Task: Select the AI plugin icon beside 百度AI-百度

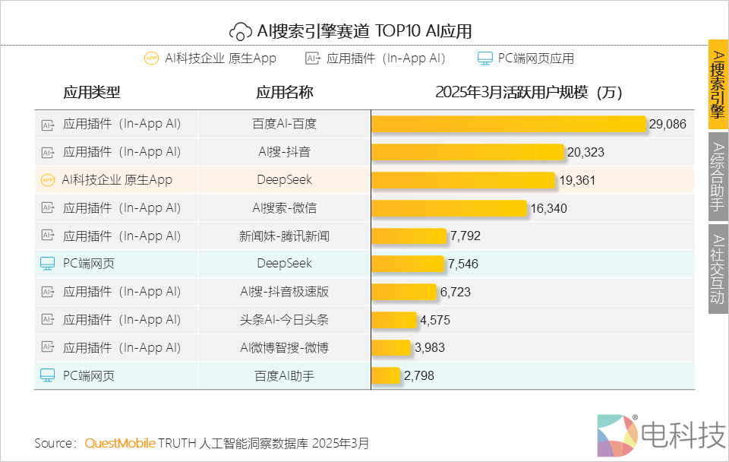Action: (48, 123)
